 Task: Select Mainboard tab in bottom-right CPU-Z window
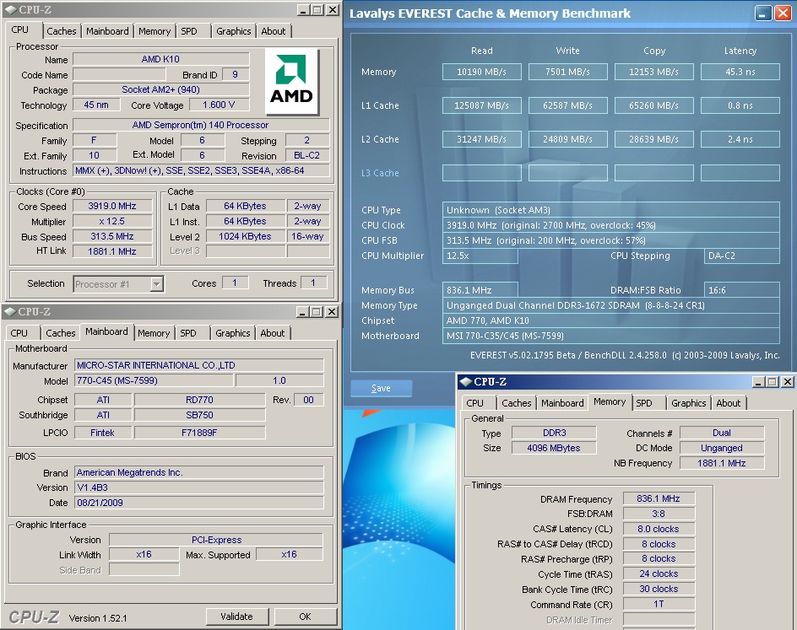tap(562, 403)
